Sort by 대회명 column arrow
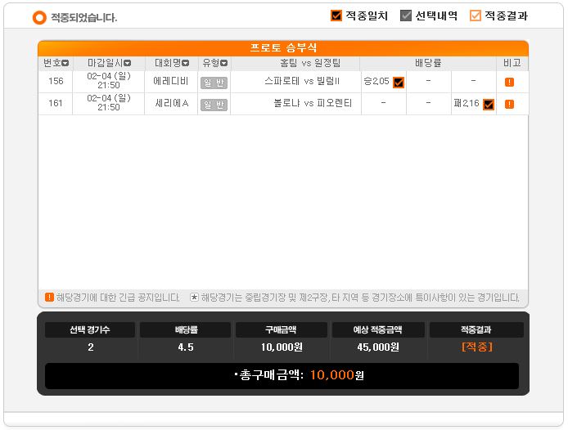Viewport: 568px width, 430px height. (186, 63)
